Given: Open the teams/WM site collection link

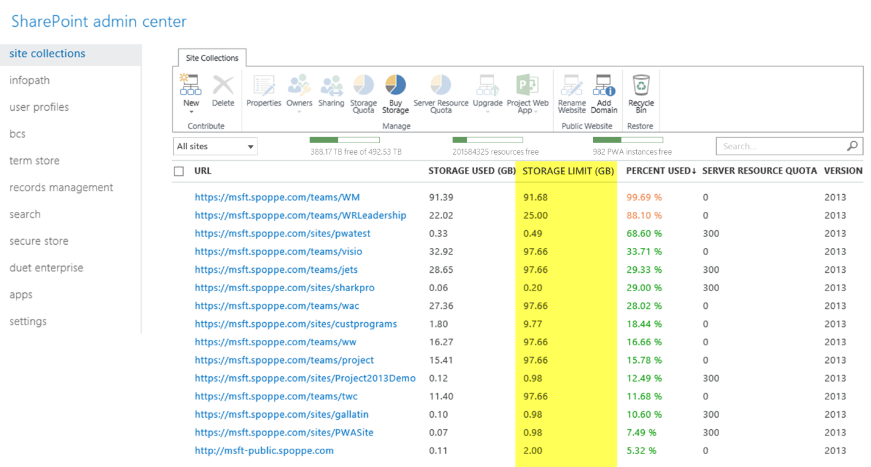Looking at the screenshot, I should 277,197.
